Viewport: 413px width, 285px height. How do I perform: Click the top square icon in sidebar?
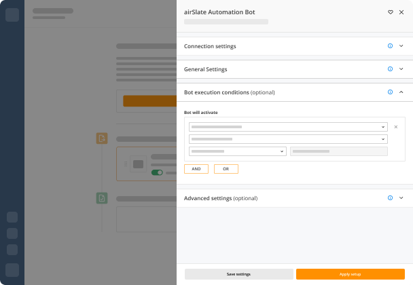point(12,15)
